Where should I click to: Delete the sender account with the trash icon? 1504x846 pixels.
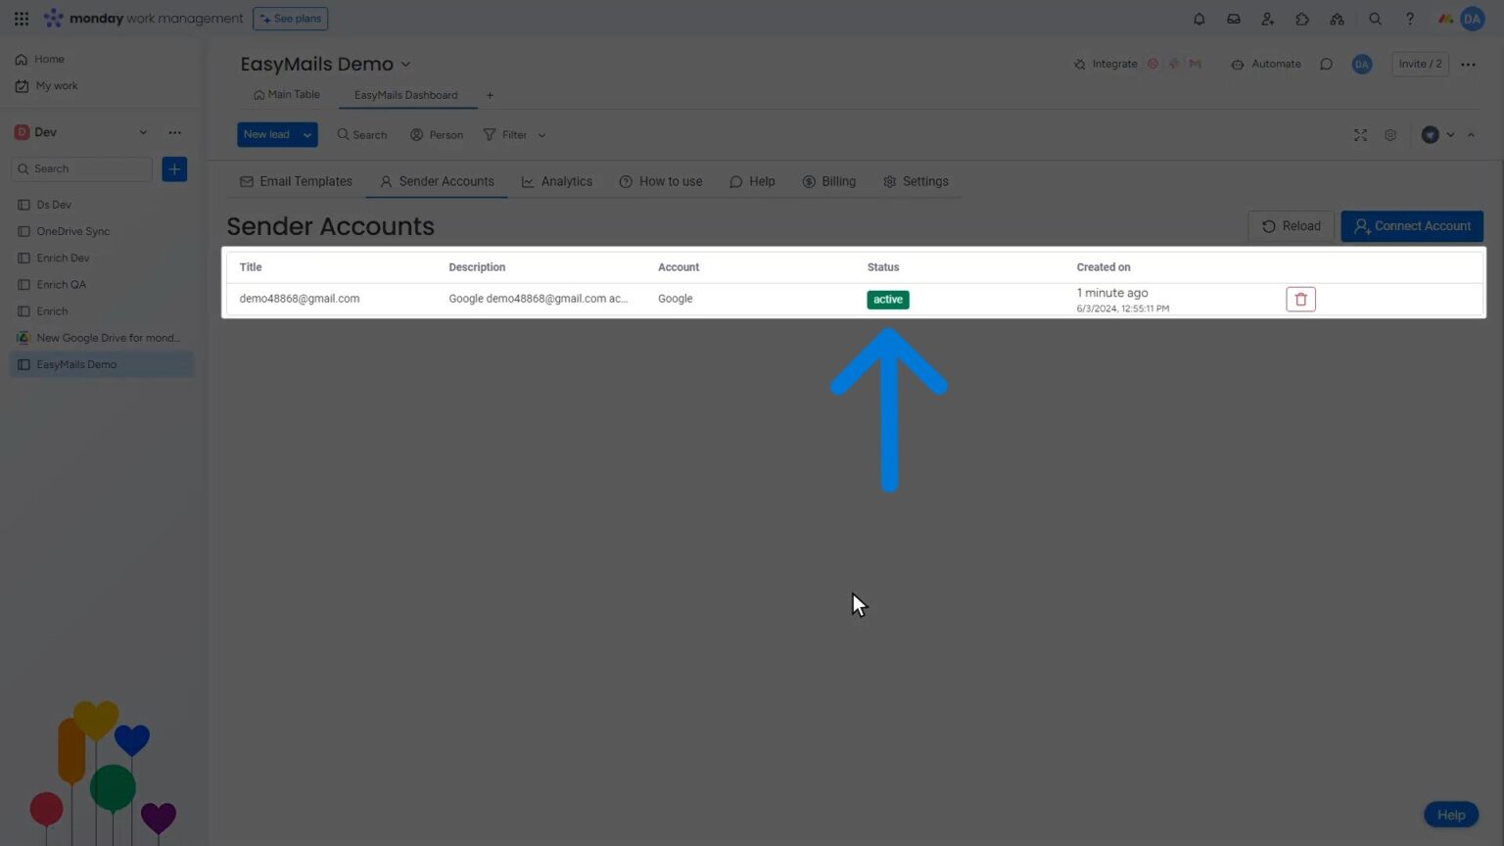1300,299
